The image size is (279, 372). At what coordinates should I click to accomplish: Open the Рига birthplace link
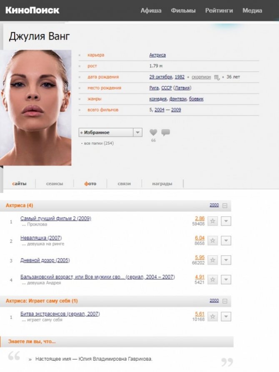point(154,88)
